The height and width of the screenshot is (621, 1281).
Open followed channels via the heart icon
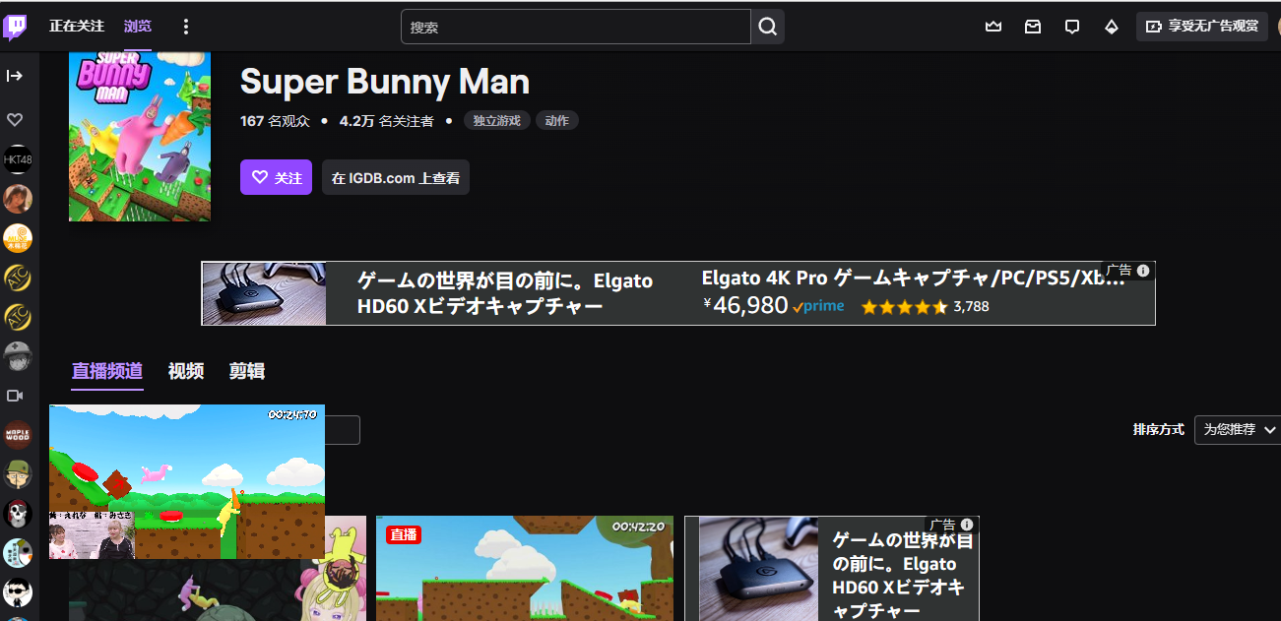tap(16, 119)
